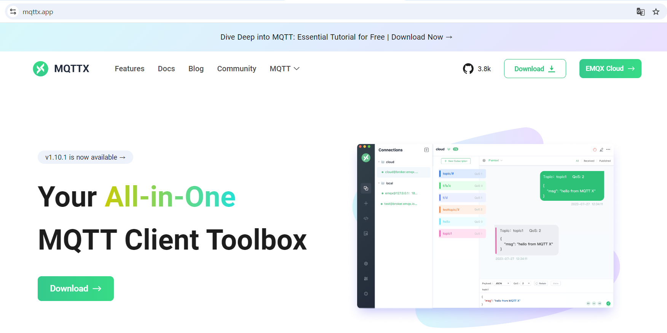The height and width of the screenshot is (333, 667).
Task: Click the RSS feed icon in preview sidebar
Action: click(x=366, y=279)
